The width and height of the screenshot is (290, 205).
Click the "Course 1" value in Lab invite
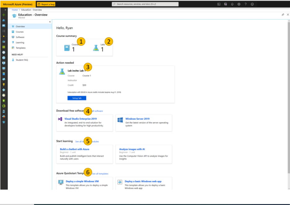click(x=87, y=75)
